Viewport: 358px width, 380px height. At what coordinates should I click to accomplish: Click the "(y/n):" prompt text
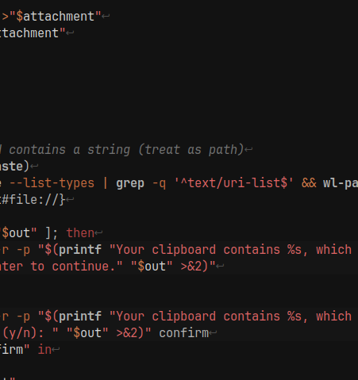[x=23, y=333]
